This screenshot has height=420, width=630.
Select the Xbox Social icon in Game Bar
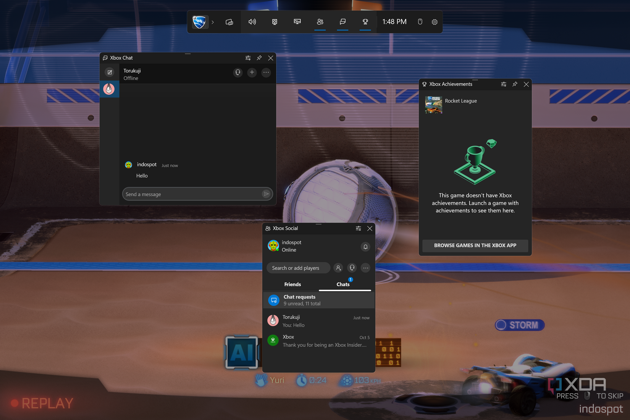(320, 22)
